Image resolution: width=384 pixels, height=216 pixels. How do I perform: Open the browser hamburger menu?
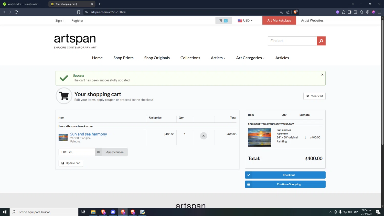(x=380, y=12)
